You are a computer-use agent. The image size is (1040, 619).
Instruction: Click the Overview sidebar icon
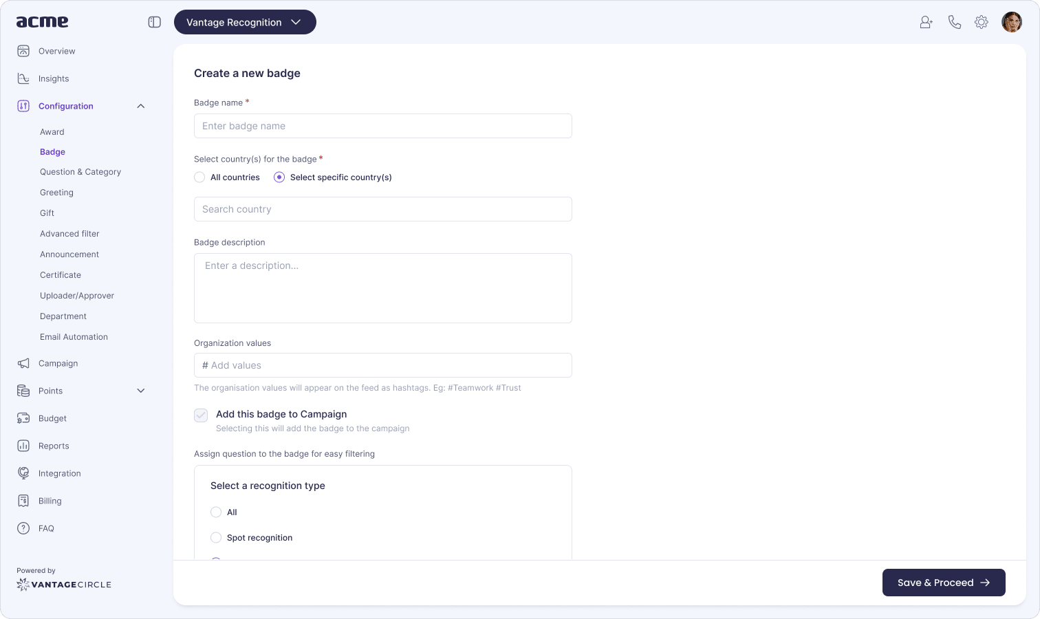tap(23, 51)
